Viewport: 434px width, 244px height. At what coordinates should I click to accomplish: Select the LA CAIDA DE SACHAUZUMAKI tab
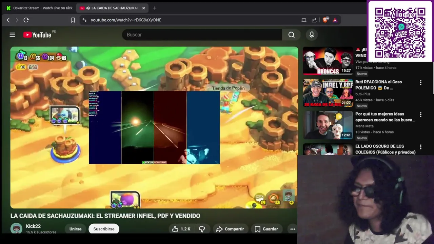[x=112, y=8]
